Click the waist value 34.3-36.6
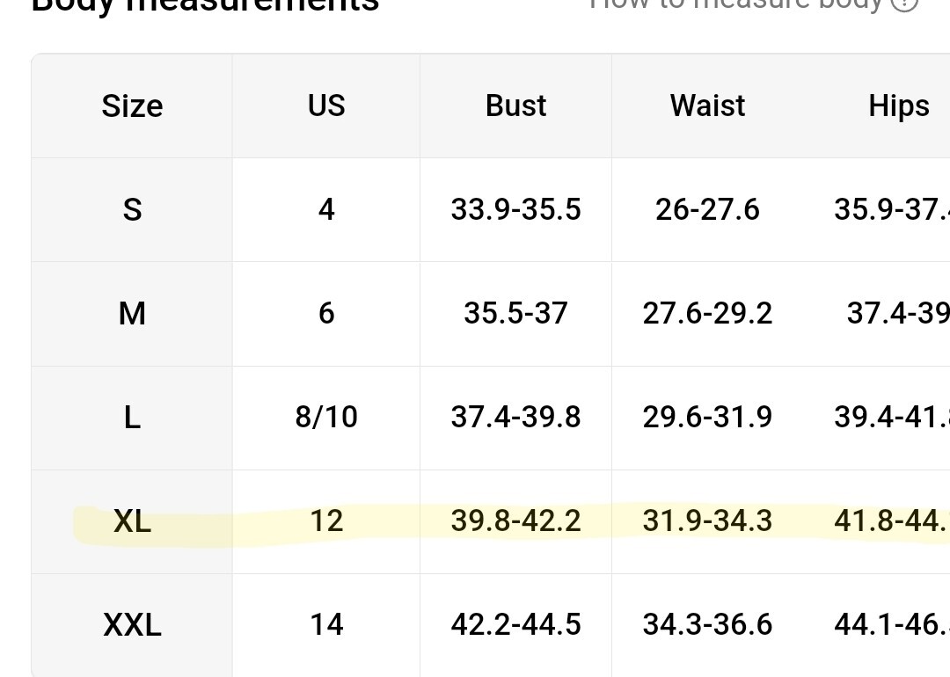This screenshot has width=950, height=677. (x=707, y=625)
